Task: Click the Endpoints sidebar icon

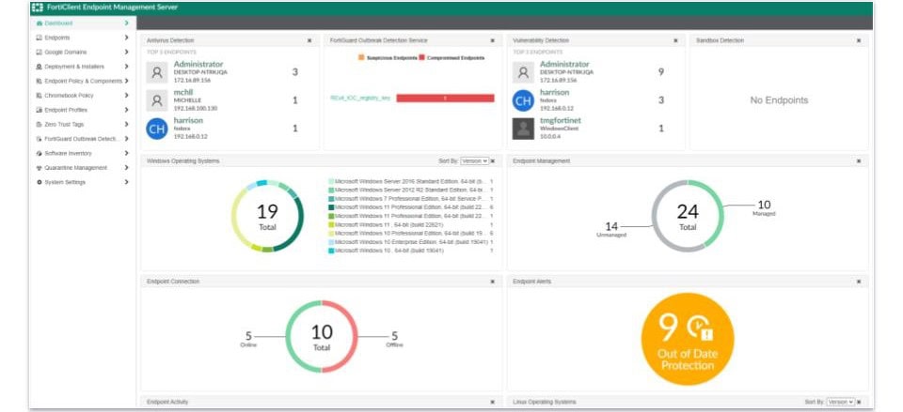Action: 40,38
